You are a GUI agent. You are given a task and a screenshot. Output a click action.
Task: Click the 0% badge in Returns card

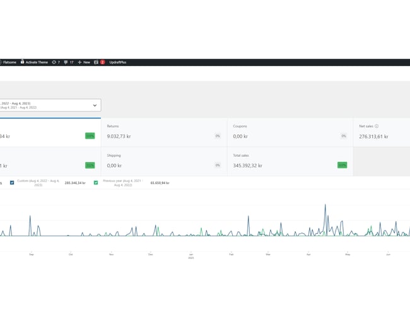[x=217, y=135]
